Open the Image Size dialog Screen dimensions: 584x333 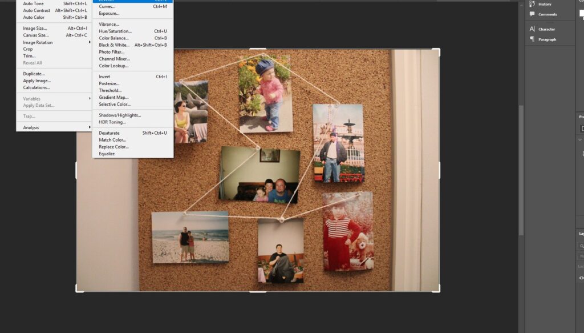point(54,29)
